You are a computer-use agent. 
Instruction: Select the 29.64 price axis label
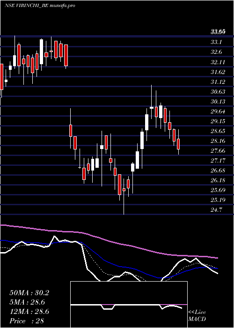(x=218, y=112)
